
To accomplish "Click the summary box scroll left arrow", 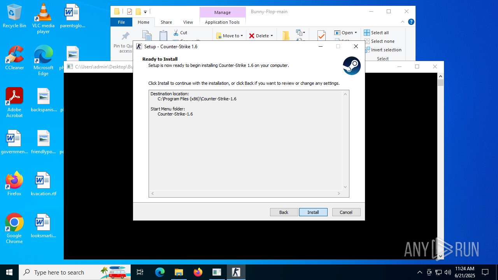I will click(x=153, y=193).
